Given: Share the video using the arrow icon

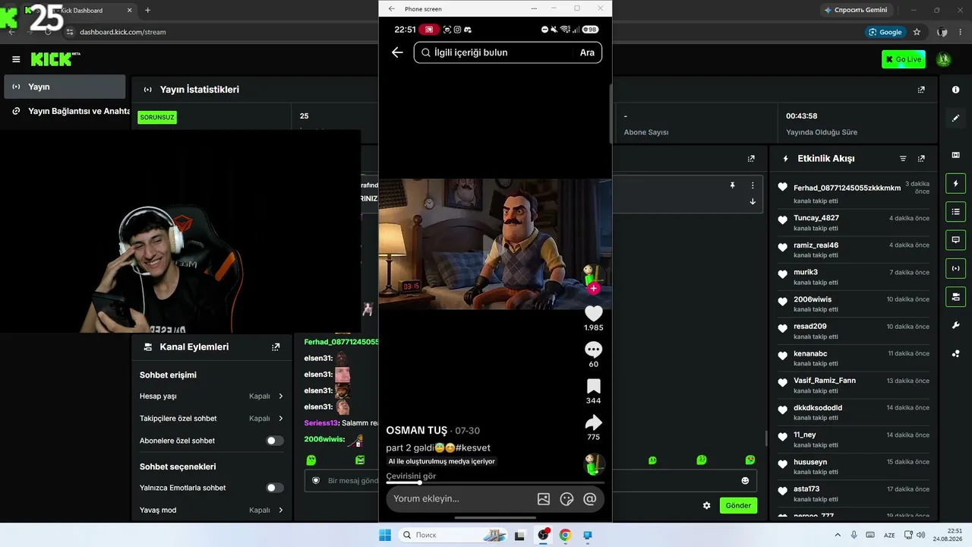Looking at the screenshot, I should point(593,422).
